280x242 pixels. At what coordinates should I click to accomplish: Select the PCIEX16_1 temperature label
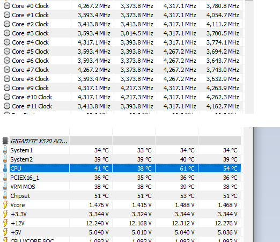pos(25,178)
